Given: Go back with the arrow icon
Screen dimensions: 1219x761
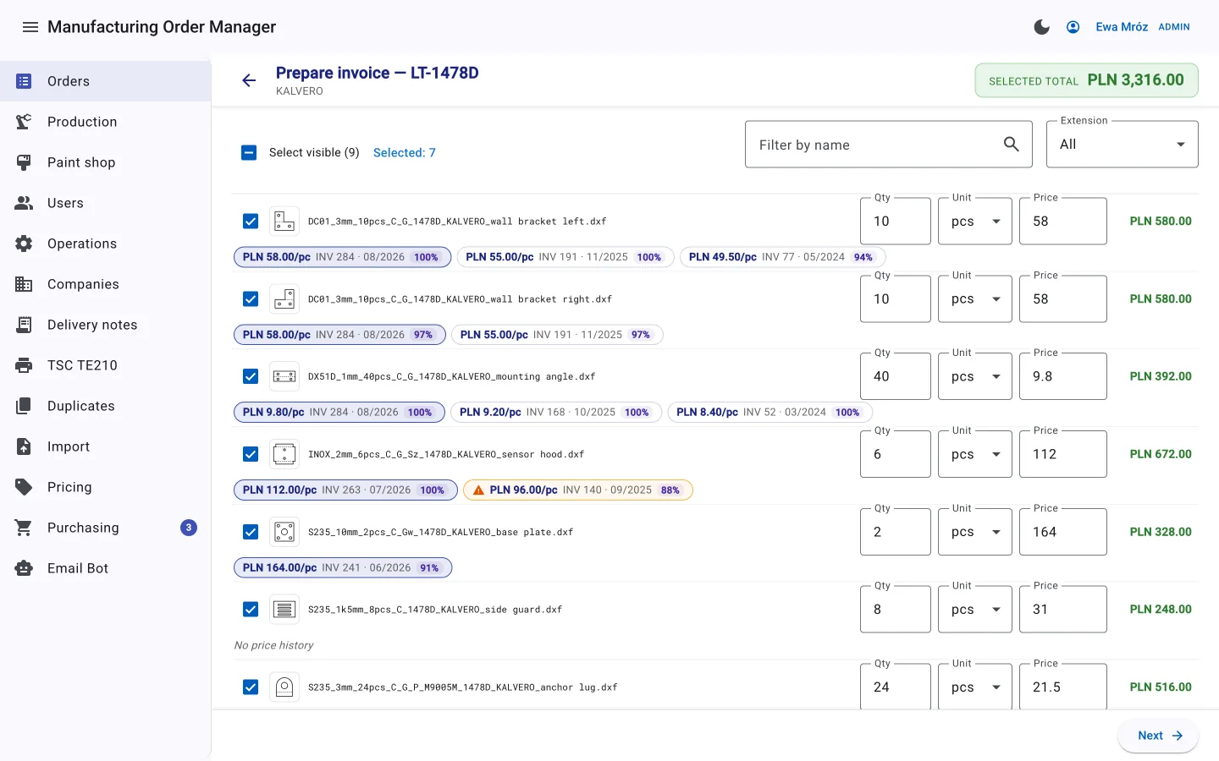Looking at the screenshot, I should click(249, 80).
